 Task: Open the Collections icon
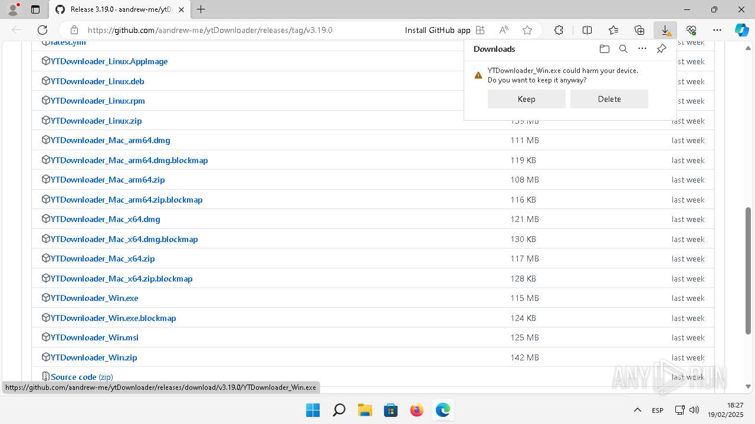tap(639, 30)
